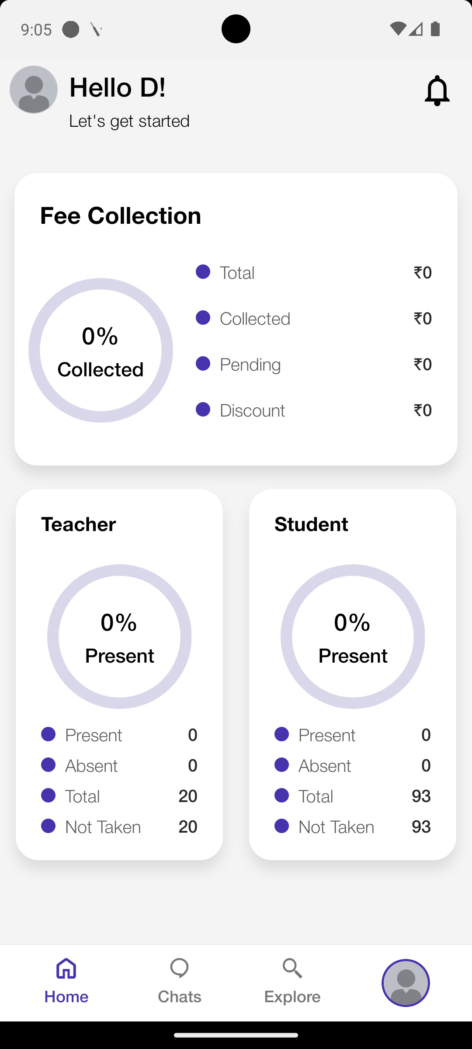The image size is (472, 1049).
Task: Select Student Total count row
Action: (x=353, y=796)
